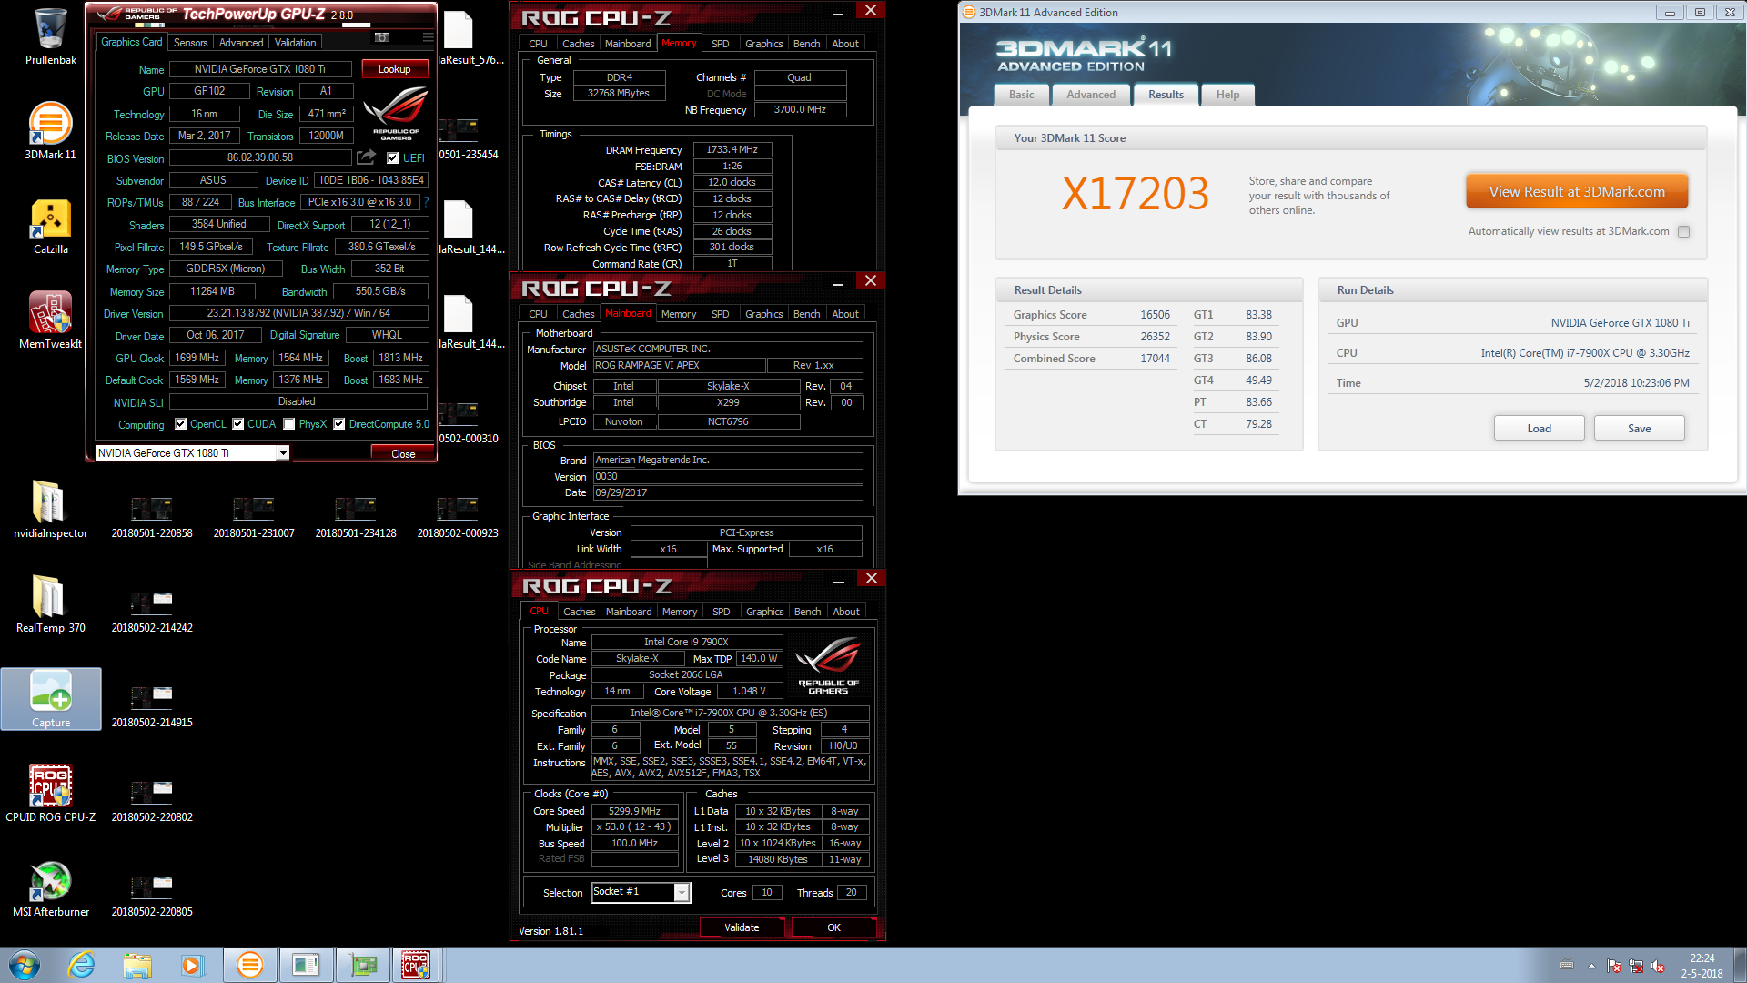The image size is (1747, 983).
Task: Click the Graphics Score value 16506
Action: pyautogui.click(x=1155, y=315)
